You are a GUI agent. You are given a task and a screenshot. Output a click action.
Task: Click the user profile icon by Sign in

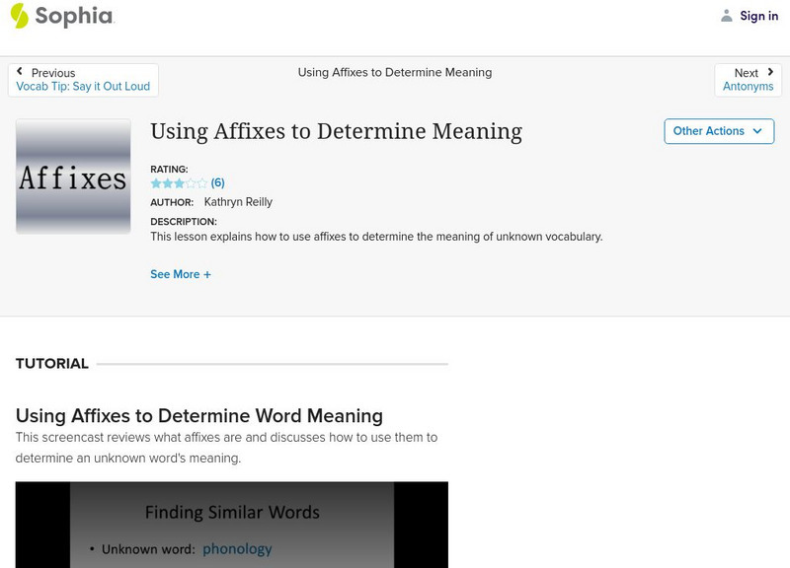pos(727,16)
